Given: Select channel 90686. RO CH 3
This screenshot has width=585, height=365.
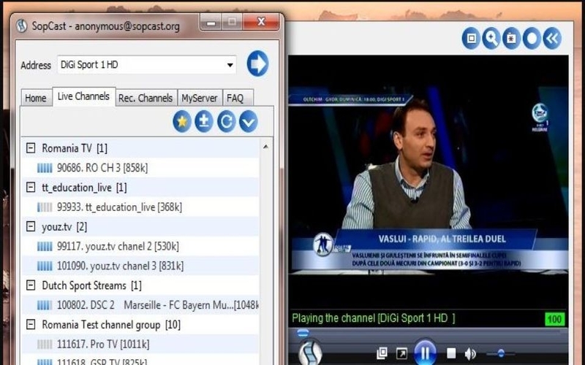Looking at the screenshot, I should pos(140,168).
